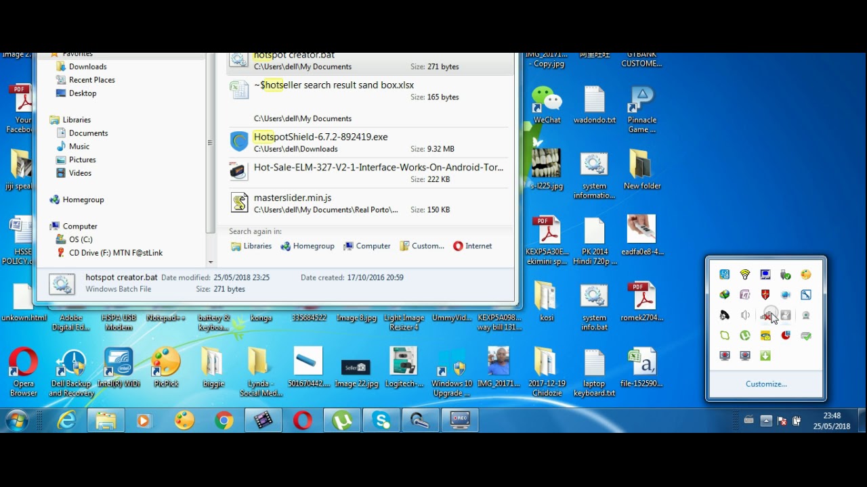Click Action Center flag in tray
The image size is (867, 487).
click(782, 421)
